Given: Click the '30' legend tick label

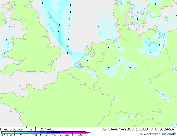Looking at the screenshot, I should coord(61,135).
